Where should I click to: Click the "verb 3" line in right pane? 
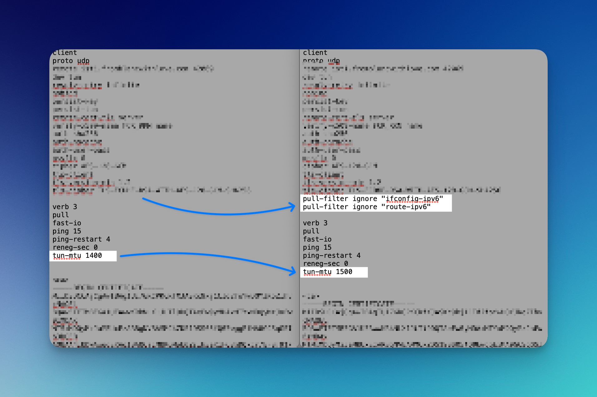[315, 223]
